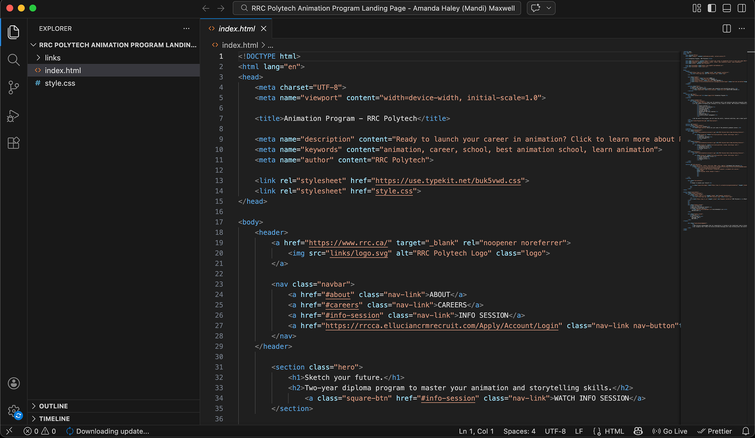The width and height of the screenshot is (755, 438).
Task: Open style.css in the file tree
Action: point(114,83)
